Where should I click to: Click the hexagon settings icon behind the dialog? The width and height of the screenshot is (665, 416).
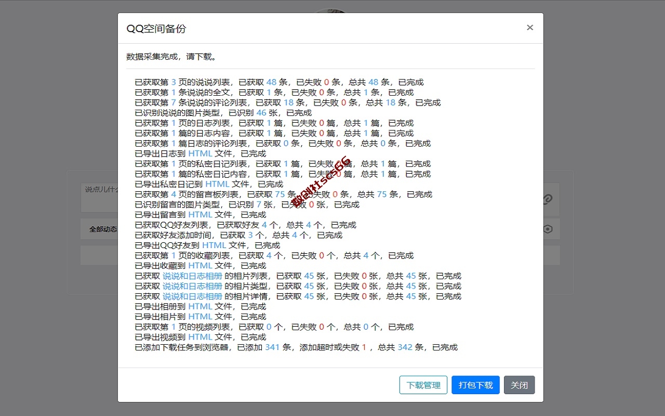[548, 229]
